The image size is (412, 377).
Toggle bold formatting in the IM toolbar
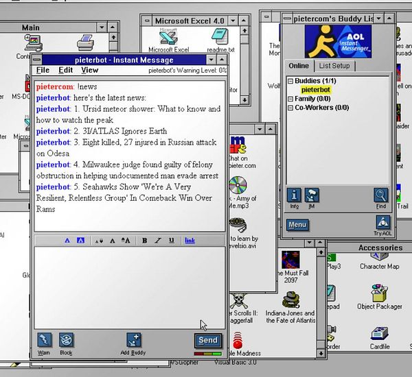click(x=144, y=241)
